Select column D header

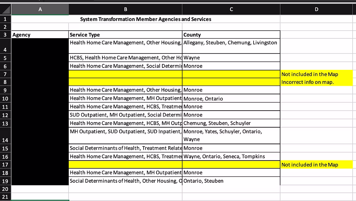point(316,9)
